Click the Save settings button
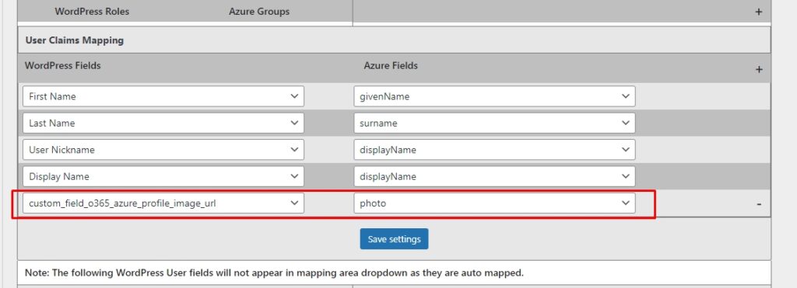 pyautogui.click(x=394, y=239)
